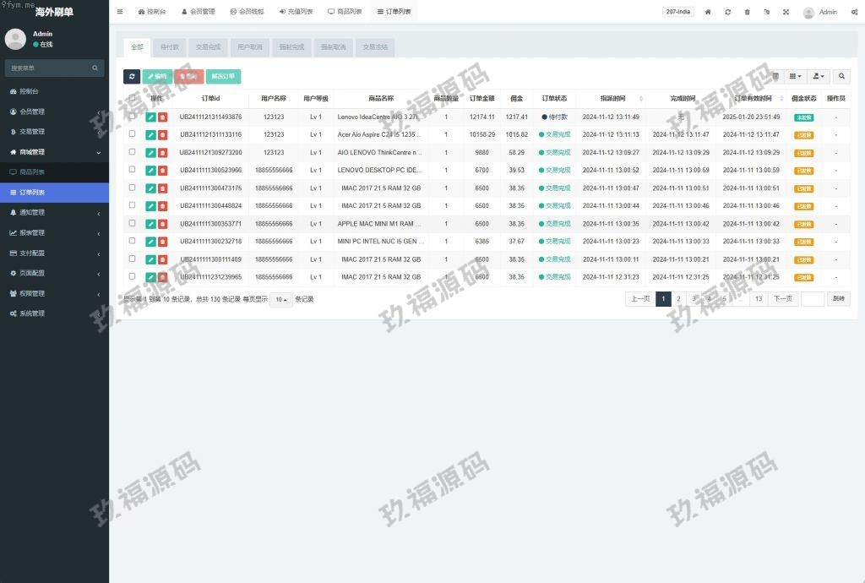
Task: Click the red delete icon for order UB24111121309273200
Action: (x=162, y=153)
